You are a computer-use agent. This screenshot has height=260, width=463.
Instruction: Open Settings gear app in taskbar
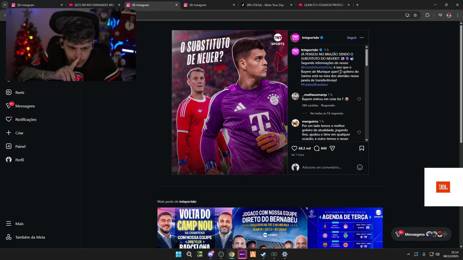click(x=285, y=254)
